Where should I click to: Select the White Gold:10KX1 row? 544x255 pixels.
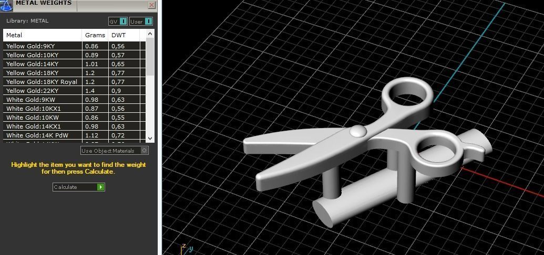[x=74, y=109]
